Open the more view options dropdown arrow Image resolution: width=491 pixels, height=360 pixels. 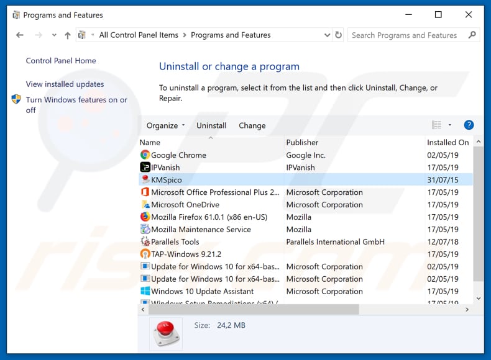coord(450,125)
